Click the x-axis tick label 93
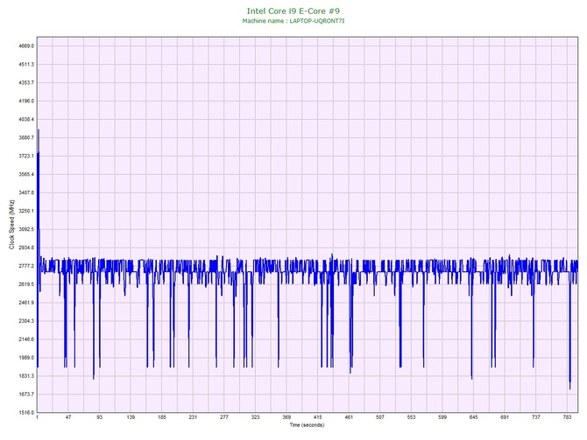The width and height of the screenshot is (587, 440). (100, 417)
